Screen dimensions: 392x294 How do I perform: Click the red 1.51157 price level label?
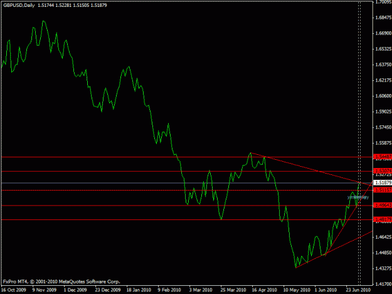click(x=382, y=190)
